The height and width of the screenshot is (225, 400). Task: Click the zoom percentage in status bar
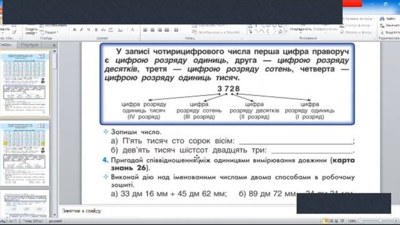[x=352, y=221]
